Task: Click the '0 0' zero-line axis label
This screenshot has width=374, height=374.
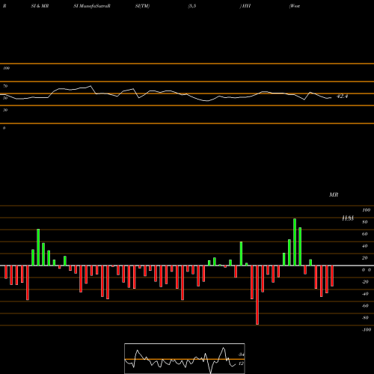Action: [x=367, y=270]
